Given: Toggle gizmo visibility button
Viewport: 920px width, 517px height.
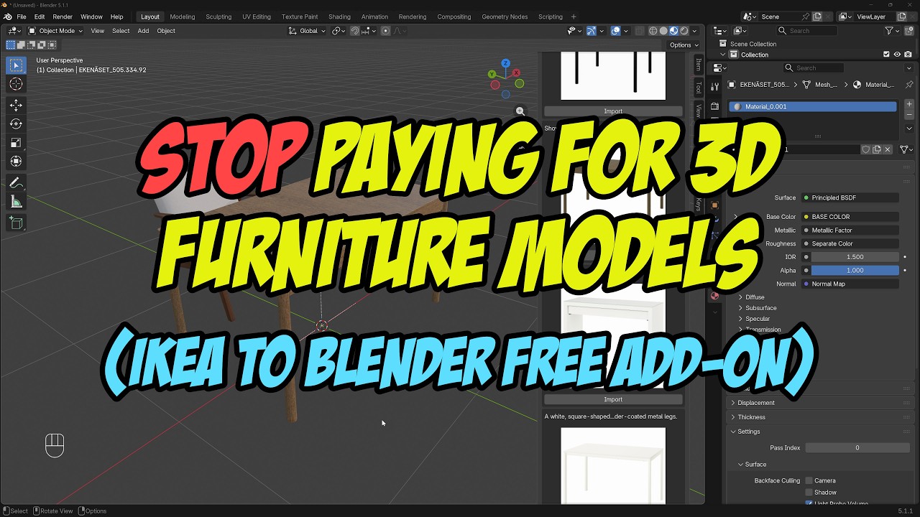Looking at the screenshot, I should pyautogui.click(x=591, y=31).
